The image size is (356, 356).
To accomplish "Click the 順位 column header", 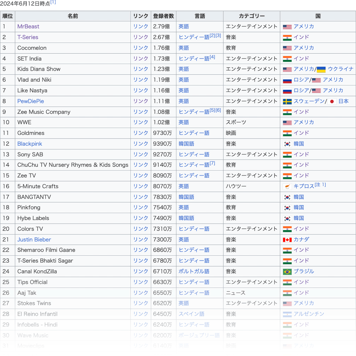I will coord(8,16).
